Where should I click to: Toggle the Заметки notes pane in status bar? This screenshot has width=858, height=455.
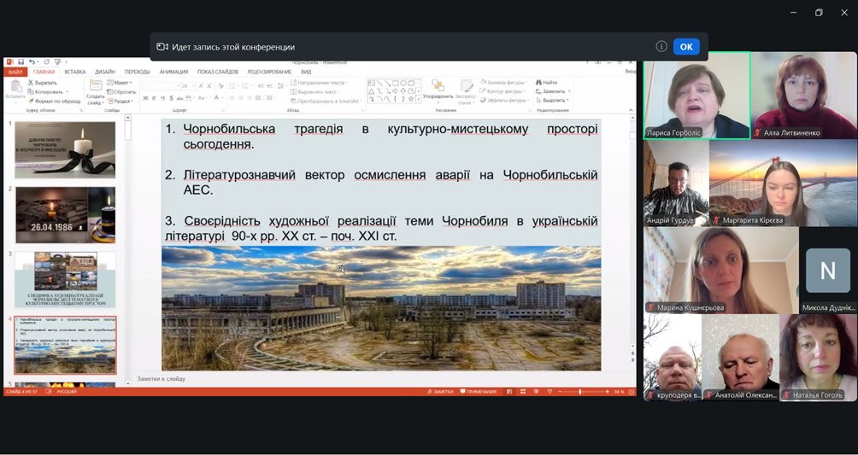[x=440, y=391]
